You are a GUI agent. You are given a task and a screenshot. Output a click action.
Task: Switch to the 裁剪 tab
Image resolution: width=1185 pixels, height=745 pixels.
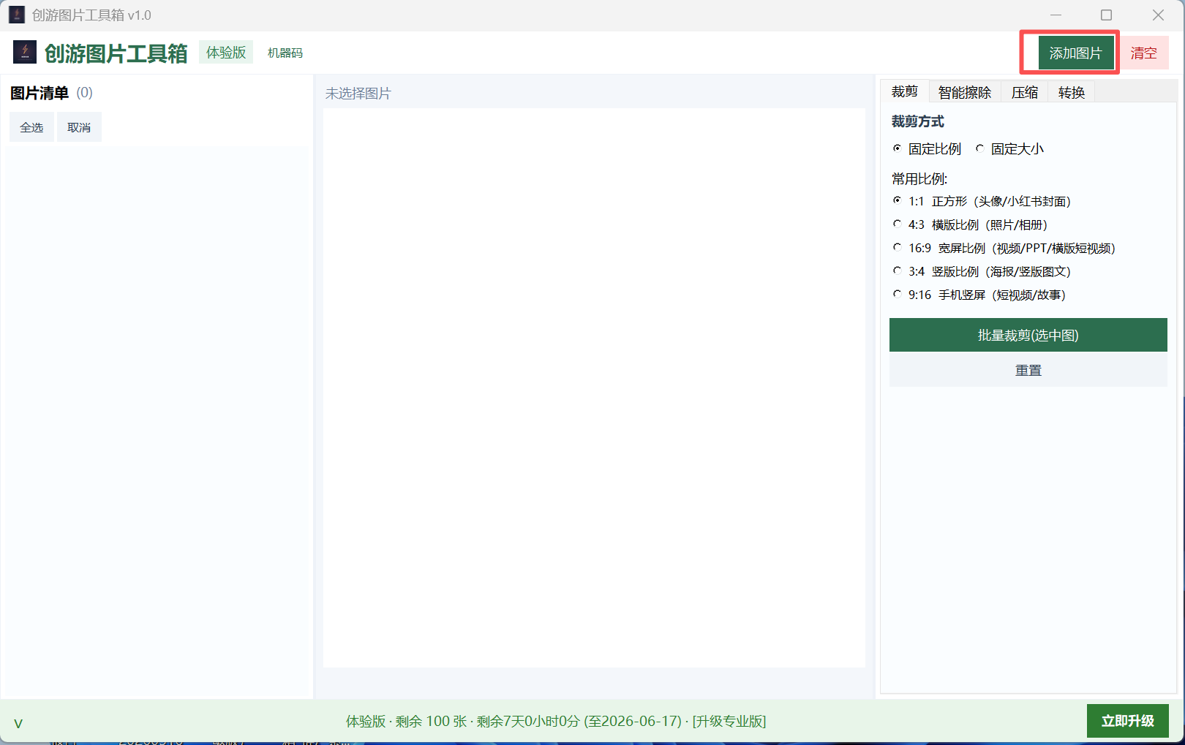905,91
